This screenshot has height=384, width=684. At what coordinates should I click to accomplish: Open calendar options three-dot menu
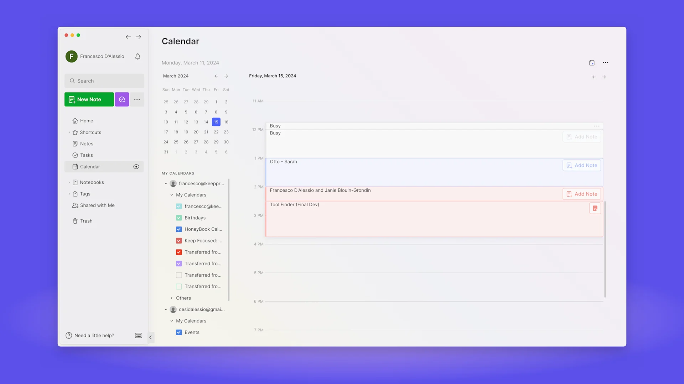click(605, 63)
